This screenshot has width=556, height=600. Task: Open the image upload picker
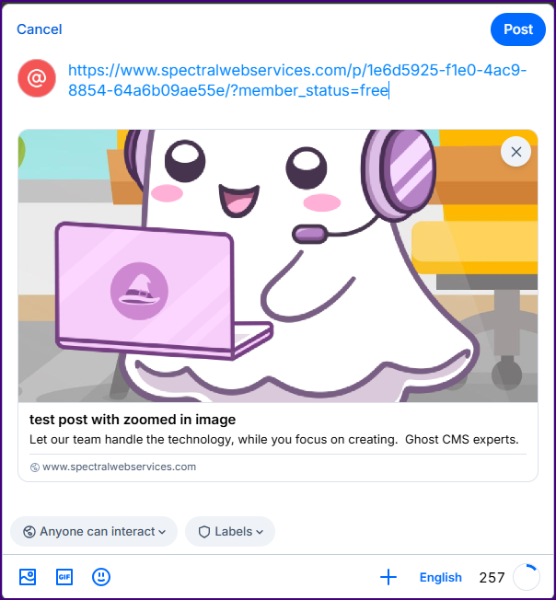pos(28,577)
